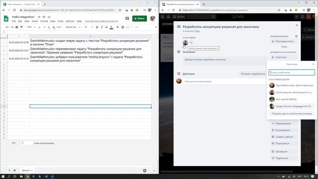Click the print icon in Sheets toolbar
The height and width of the screenshot is (179, 318).
pos(17,27)
